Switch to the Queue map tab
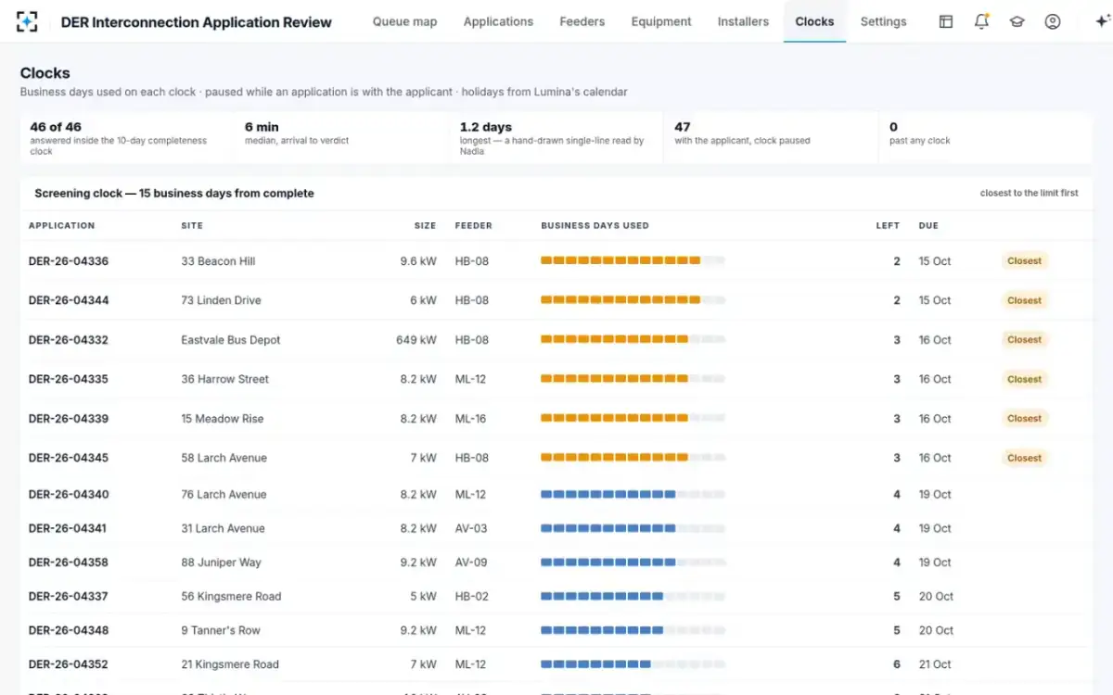1113x695 pixels. coord(404,21)
